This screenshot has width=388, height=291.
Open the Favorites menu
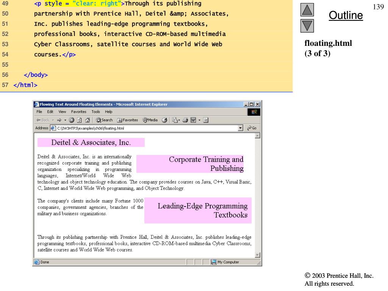click(x=79, y=112)
